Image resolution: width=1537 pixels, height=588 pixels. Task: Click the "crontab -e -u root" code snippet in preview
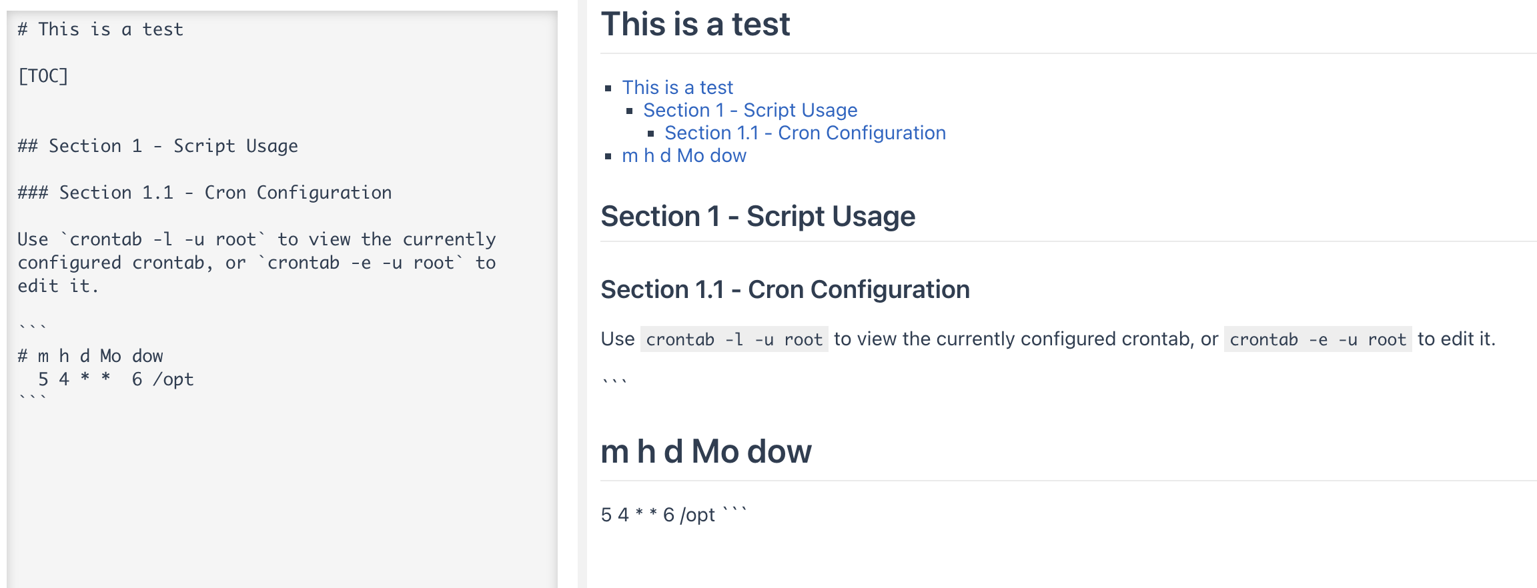[x=1318, y=339]
